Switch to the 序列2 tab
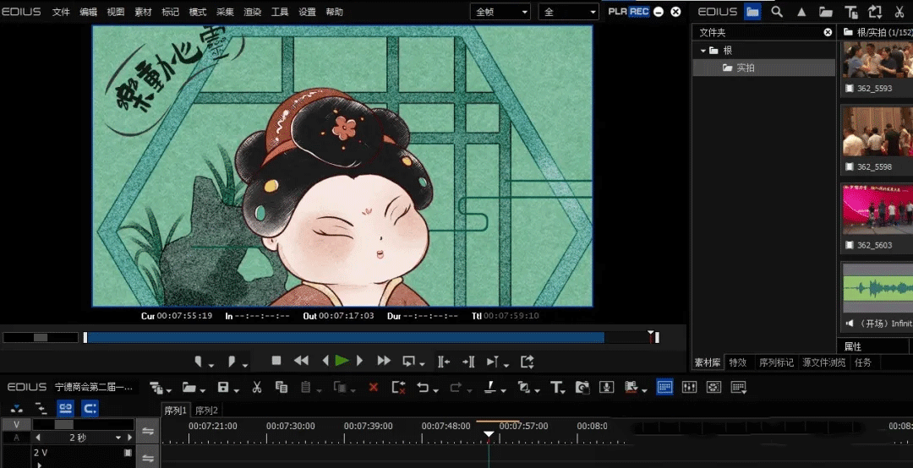 (x=206, y=411)
